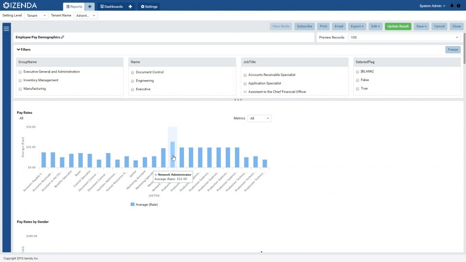Check Document Control name filter
Image resolution: width=466 pixels, height=262 pixels.
[x=133, y=72]
